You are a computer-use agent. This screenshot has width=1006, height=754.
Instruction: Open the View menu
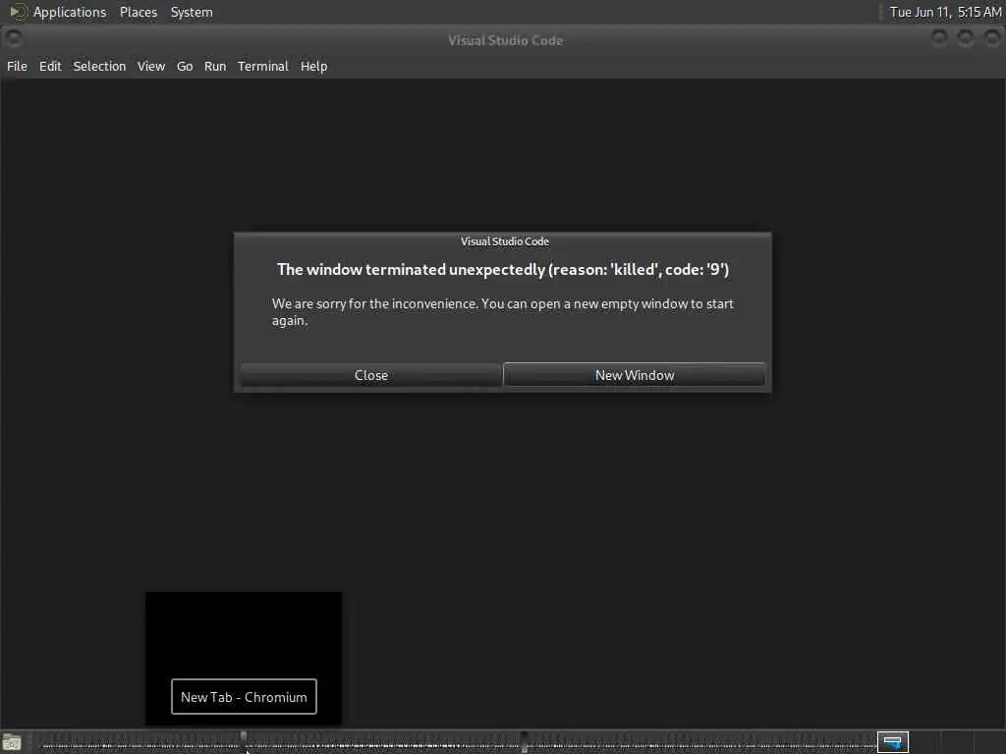click(x=150, y=66)
